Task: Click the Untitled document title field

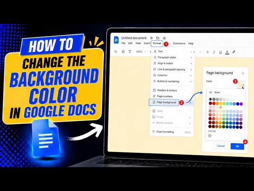Action: tap(134, 38)
